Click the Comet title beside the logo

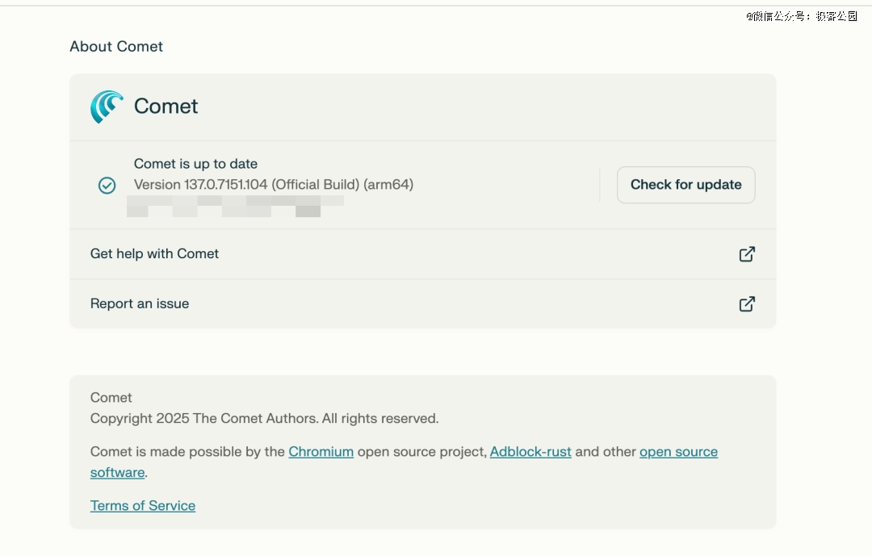[166, 107]
